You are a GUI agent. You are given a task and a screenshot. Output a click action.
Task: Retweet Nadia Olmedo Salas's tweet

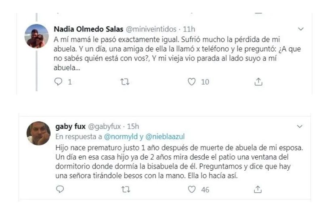pyautogui.click(x=124, y=82)
